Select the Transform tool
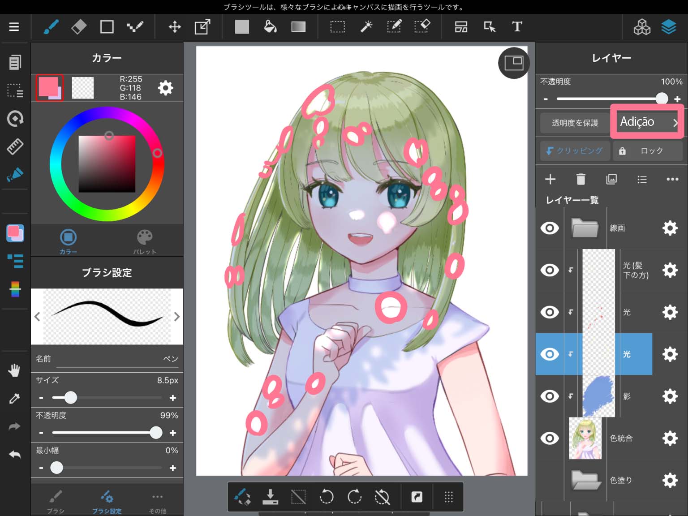Image resolution: width=688 pixels, height=516 pixels. click(x=202, y=27)
